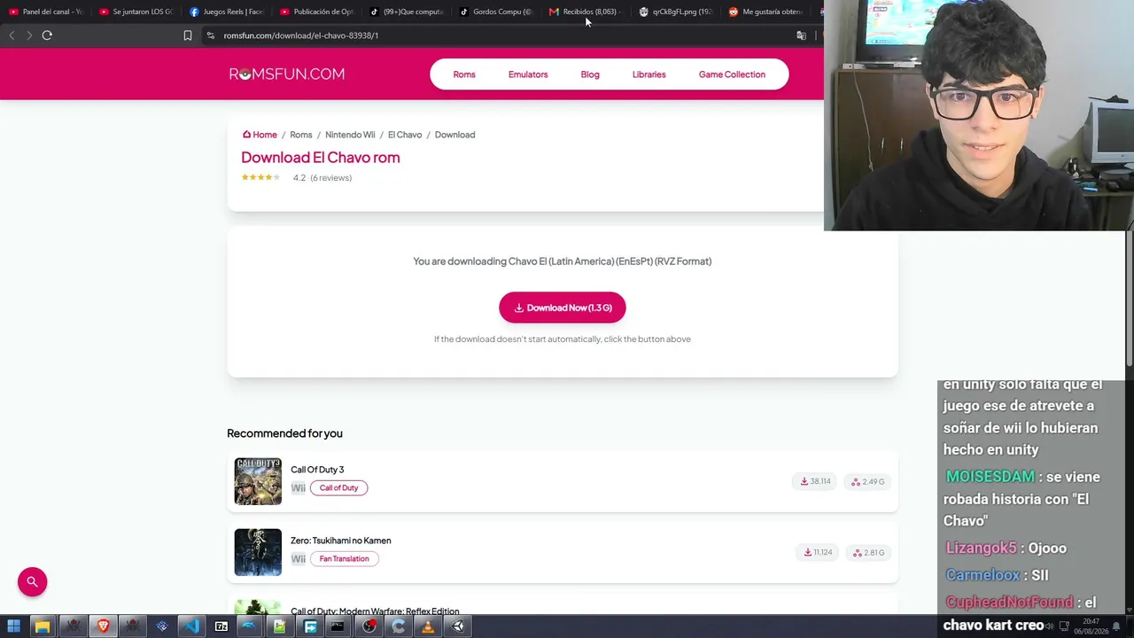The image size is (1134, 638).
Task: Switch to the "Panel del canal" YouTube tab
Action: point(46,12)
